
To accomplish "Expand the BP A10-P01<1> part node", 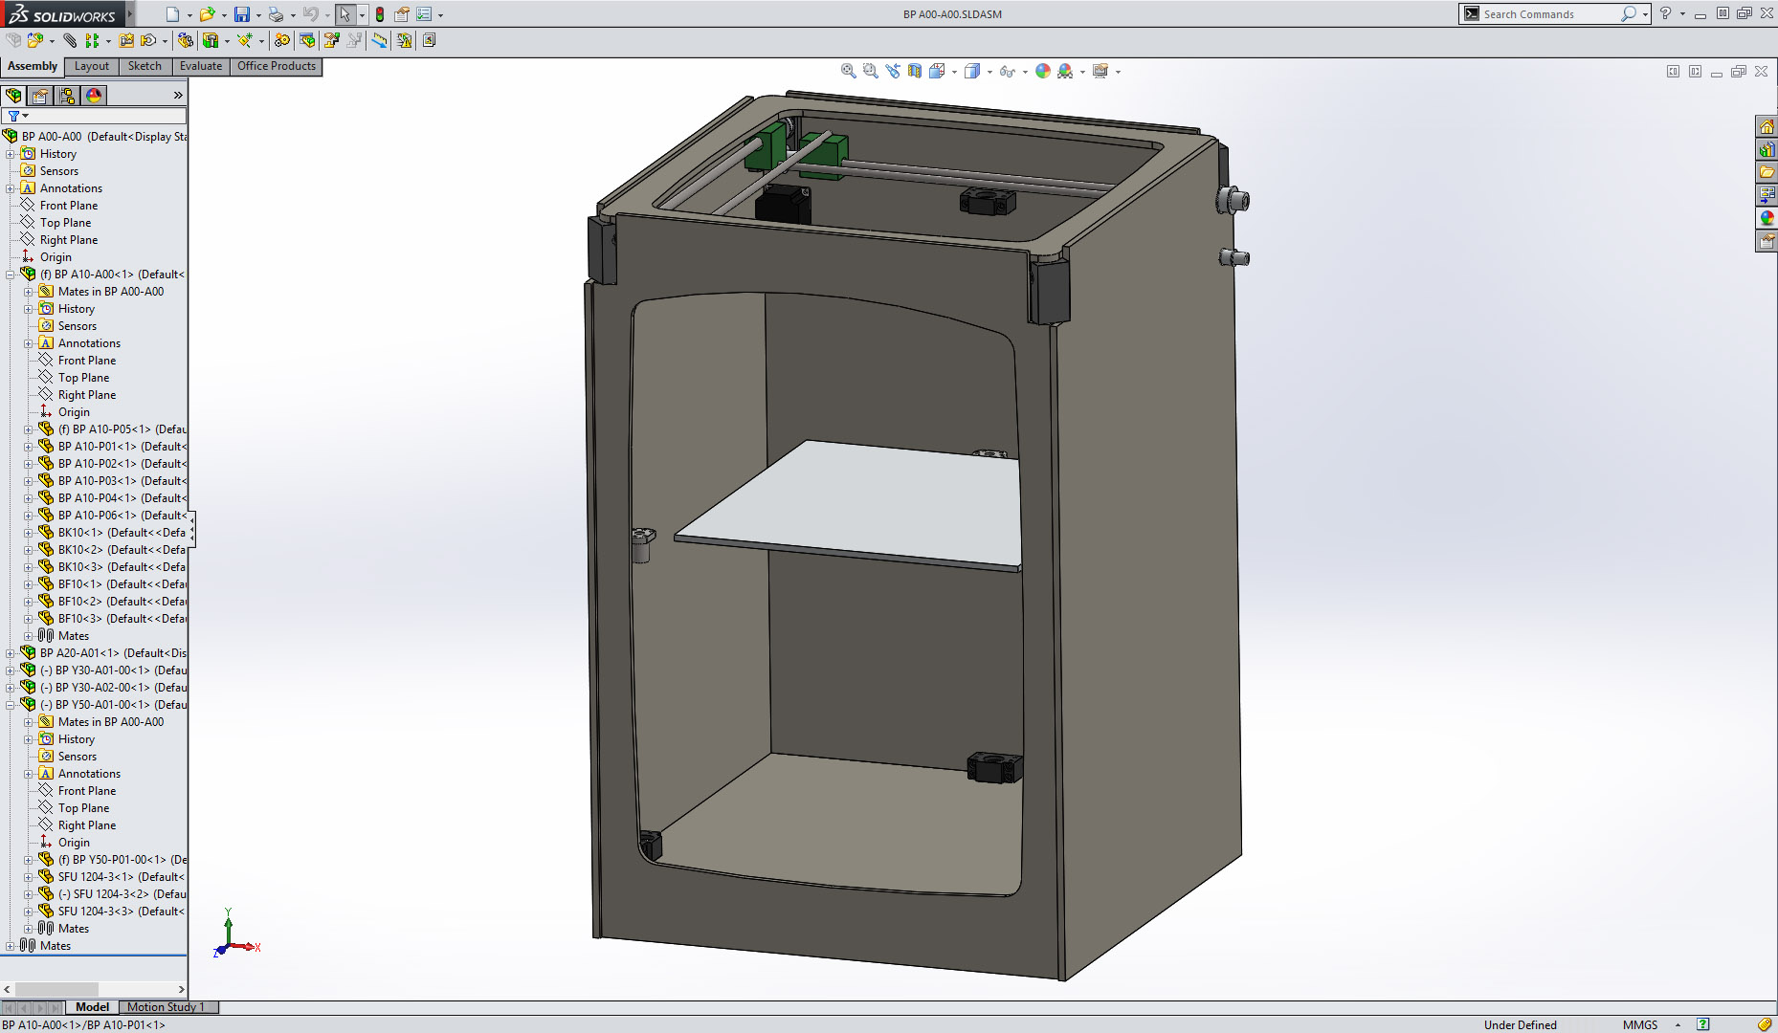I will click(29, 447).
